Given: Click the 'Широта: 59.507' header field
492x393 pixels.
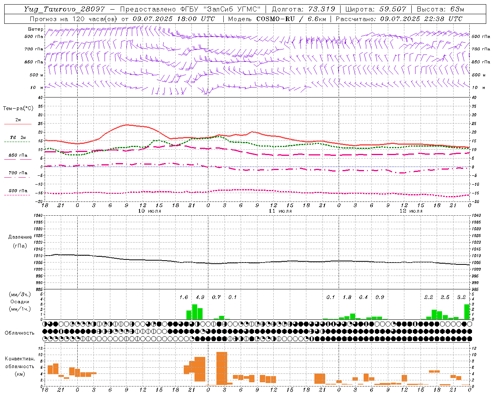Looking at the screenshot, I should [x=376, y=9].
